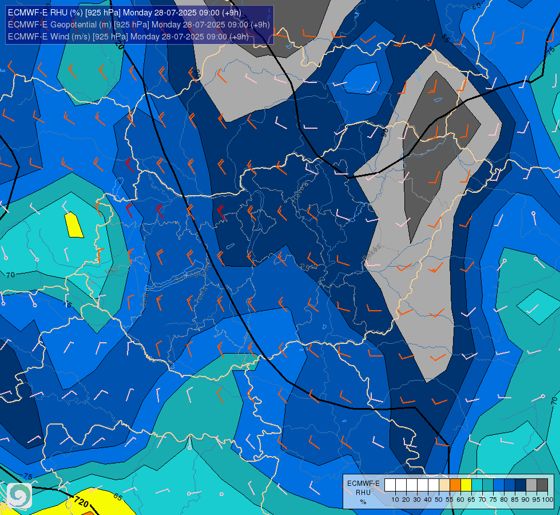This screenshot has height=515, width=560.
Task: Pick the yellow 60–65% legend swatch
Action: coord(466,485)
